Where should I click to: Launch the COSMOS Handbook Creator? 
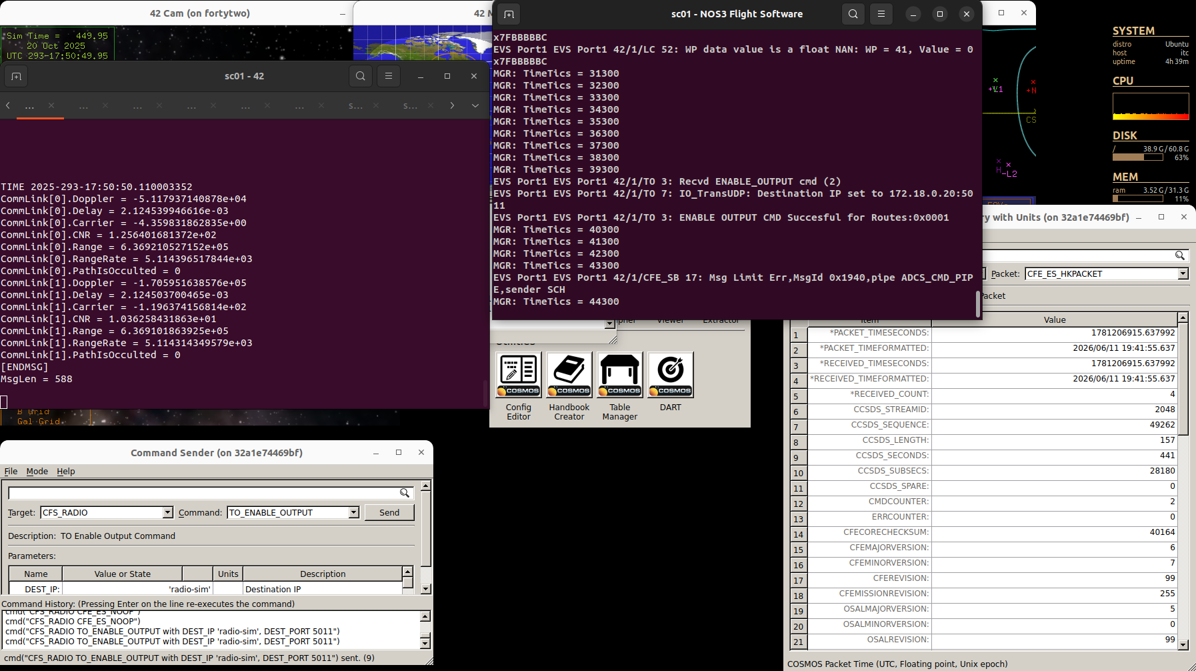pos(569,374)
